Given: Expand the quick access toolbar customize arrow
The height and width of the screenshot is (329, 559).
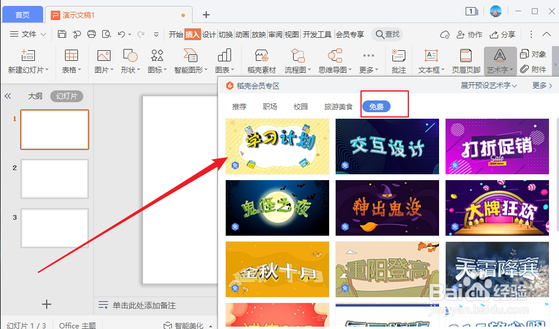Looking at the screenshot, I should coord(156,35).
